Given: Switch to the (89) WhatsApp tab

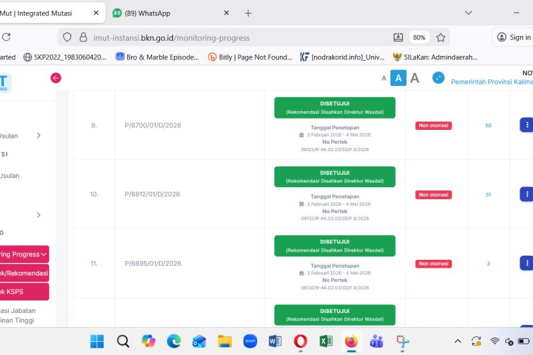Looking at the screenshot, I should click(170, 13).
